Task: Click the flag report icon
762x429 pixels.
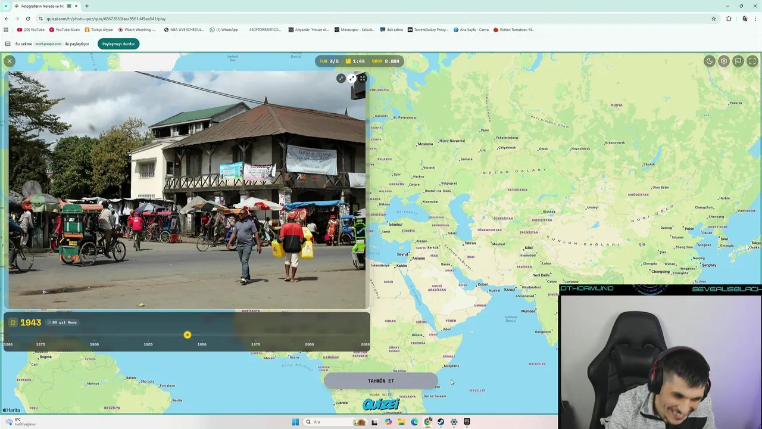Action: click(x=738, y=61)
